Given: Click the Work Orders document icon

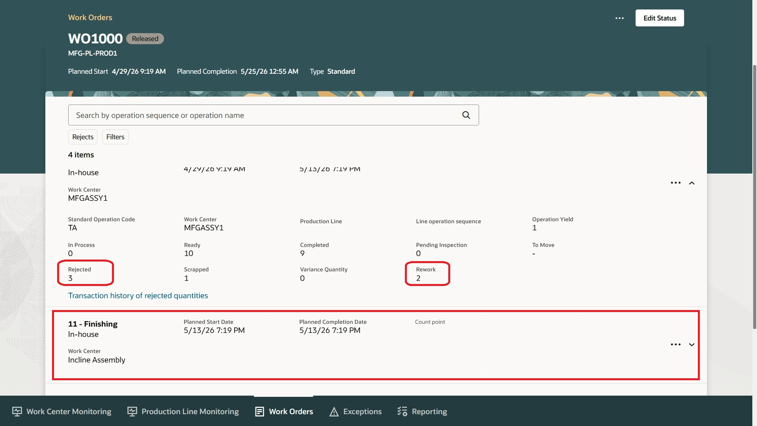Looking at the screenshot, I should [x=259, y=411].
